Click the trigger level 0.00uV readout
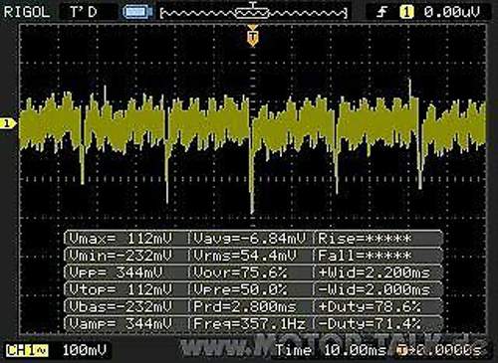The width and height of the screenshot is (498, 363). click(x=452, y=13)
